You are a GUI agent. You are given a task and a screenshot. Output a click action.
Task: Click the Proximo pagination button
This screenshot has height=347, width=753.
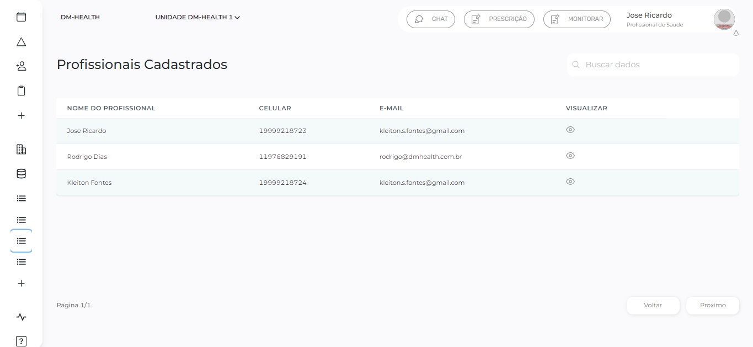[x=712, y=305]
